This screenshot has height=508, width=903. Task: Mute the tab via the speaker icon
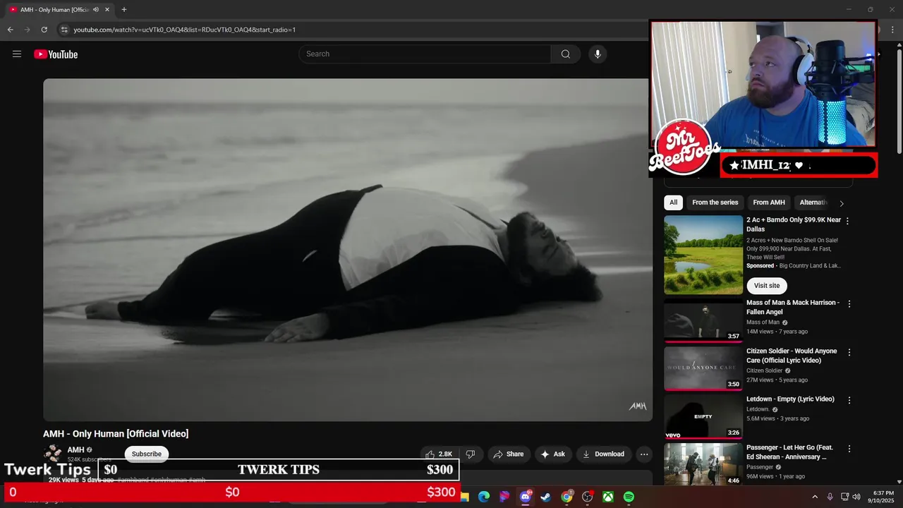95,10
